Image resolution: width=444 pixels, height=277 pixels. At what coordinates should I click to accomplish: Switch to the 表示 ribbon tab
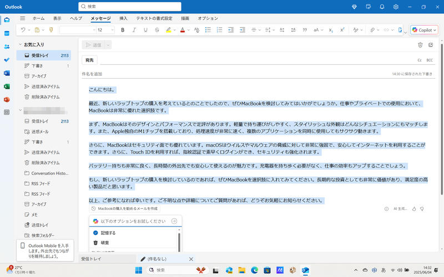click(57, 18)
